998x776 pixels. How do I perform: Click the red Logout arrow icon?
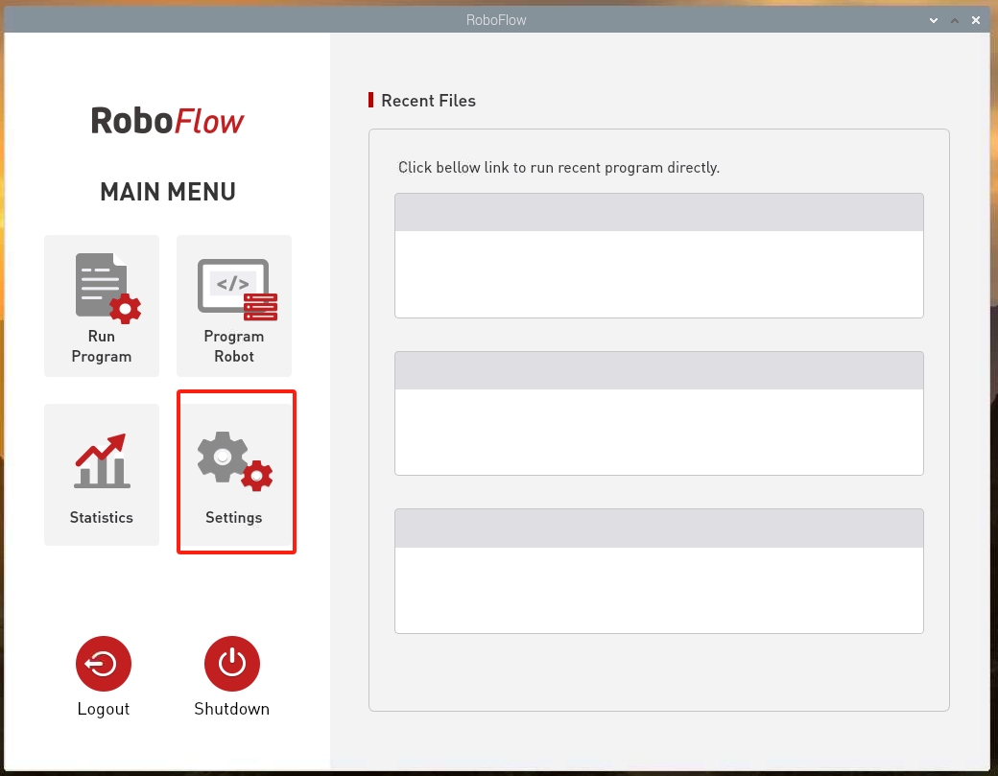(x=103, y=664)
